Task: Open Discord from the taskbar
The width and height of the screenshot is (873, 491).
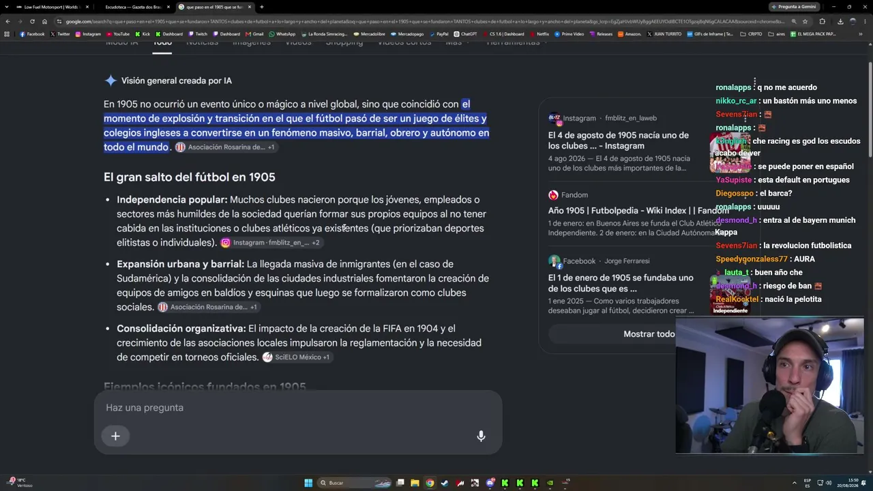Action: pyautogui.click(x=490, y=483)
